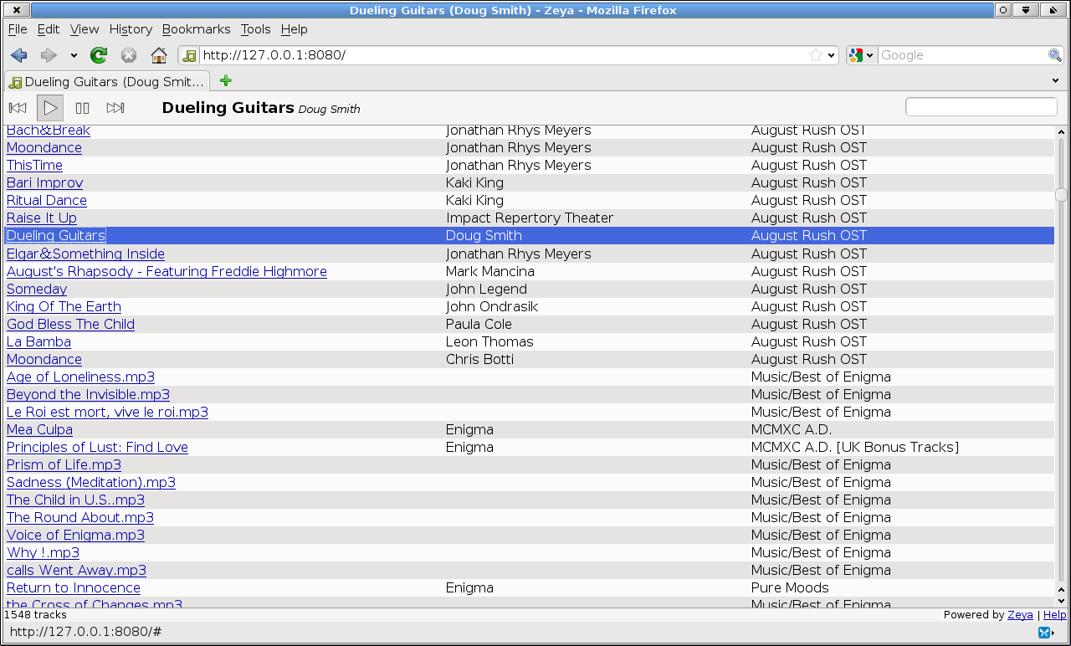Play Moondance by Chris Botti
Screen dimensions: 1071x646
(44, 360)
